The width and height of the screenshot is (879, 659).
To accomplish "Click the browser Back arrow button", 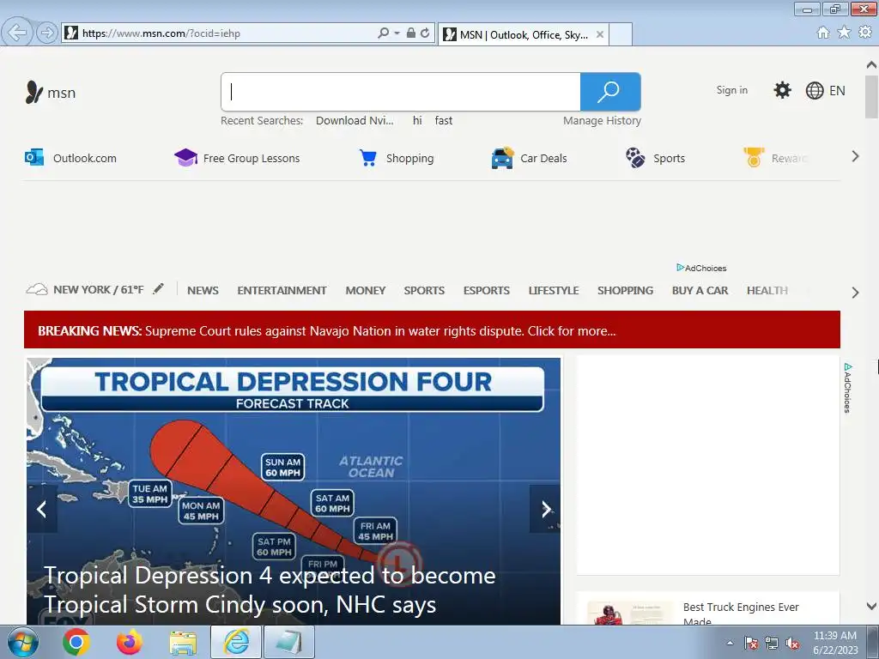I will pos(16,33).
